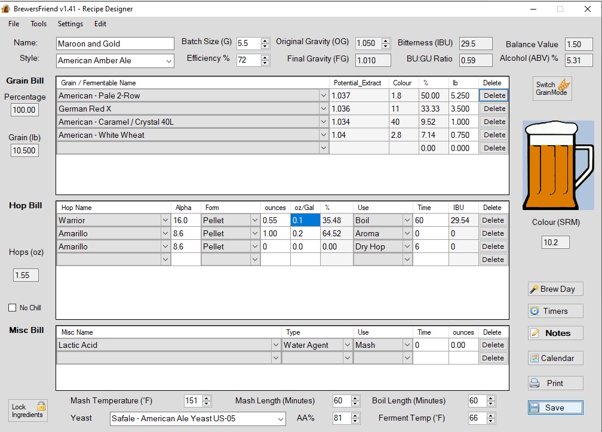This screenshot has width=602, height=432.
Task: Delete the German Red X grain row
Action: click(x=494, y=109)
